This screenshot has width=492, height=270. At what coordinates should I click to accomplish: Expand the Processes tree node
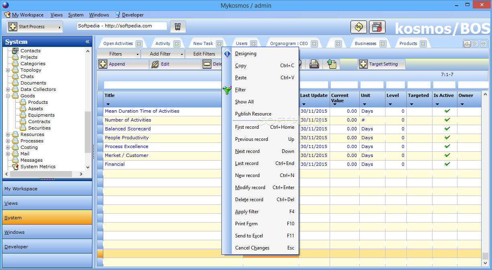pyautogui.click(x=8, y=141)
